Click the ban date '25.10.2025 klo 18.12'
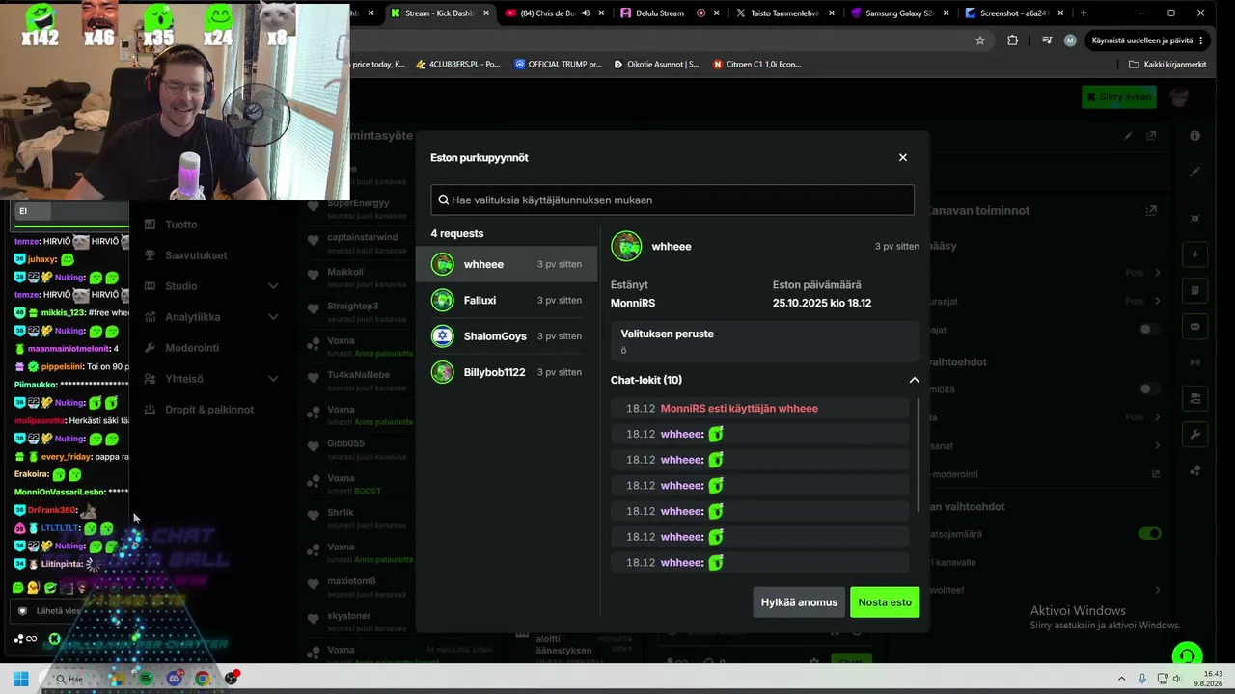 coord(822,303)
